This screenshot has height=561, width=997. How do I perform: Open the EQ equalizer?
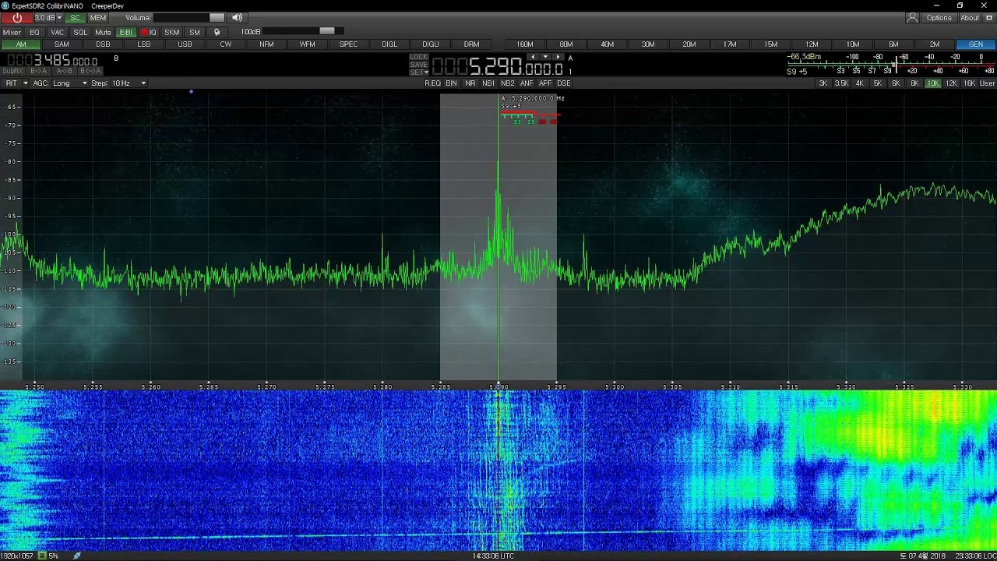coord(34,32)
